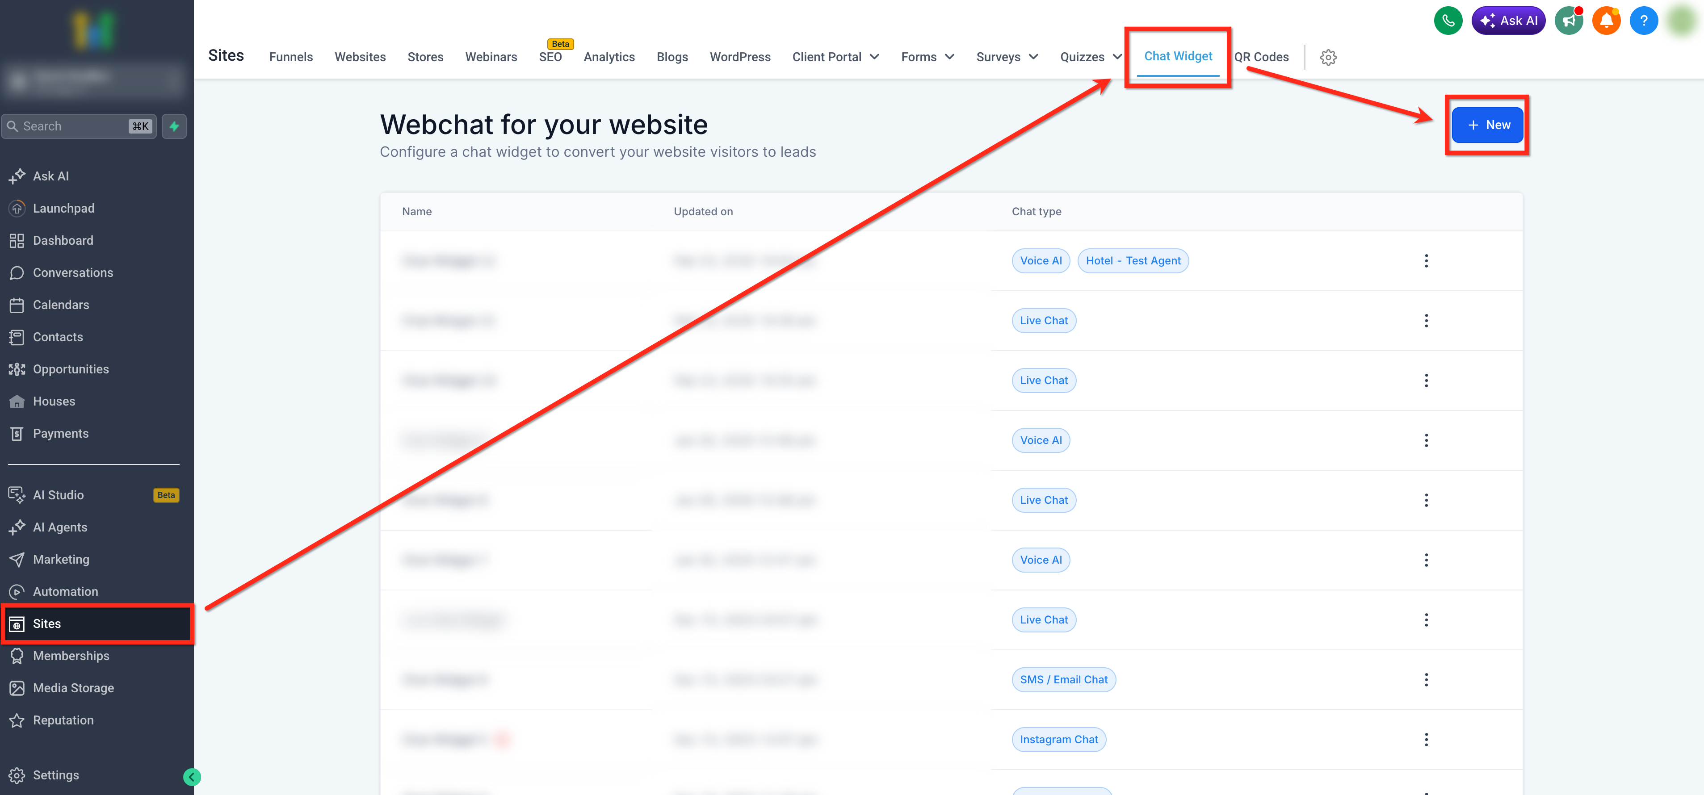Expand the Client Portal dropdown

[x=835, y=57]
